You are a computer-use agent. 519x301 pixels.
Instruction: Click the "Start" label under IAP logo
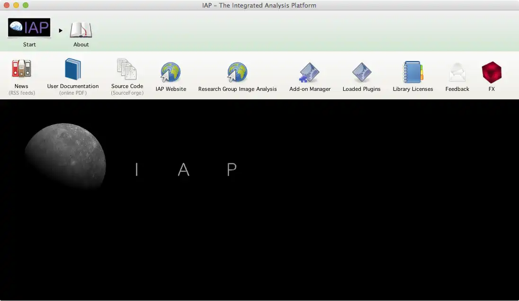[x=29, y=44]
